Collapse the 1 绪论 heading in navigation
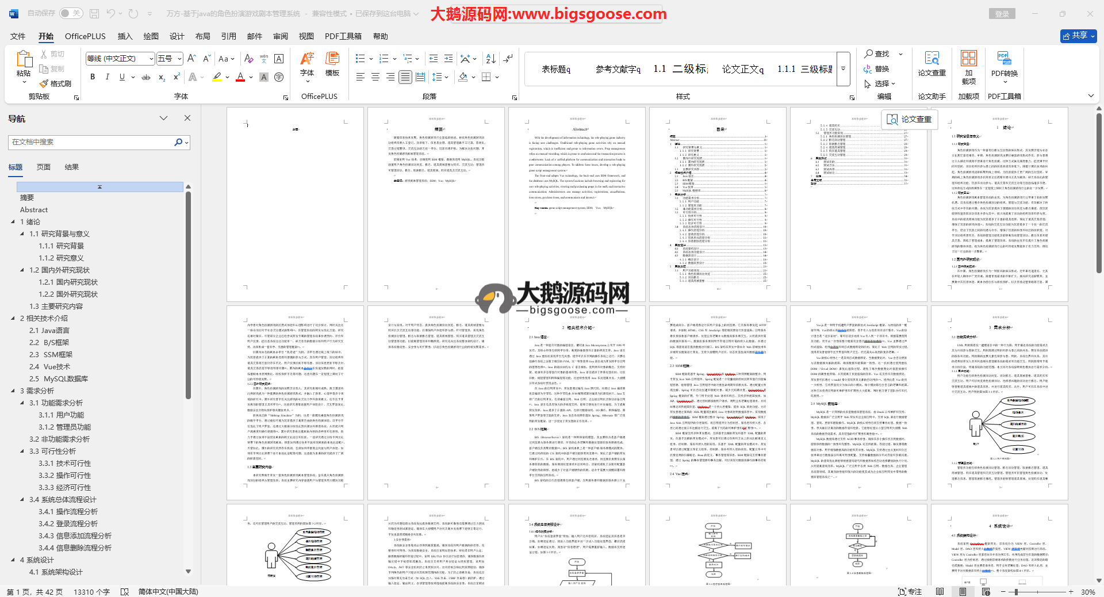The height and width of the screenshot is (597, 1104). [13, 222]
